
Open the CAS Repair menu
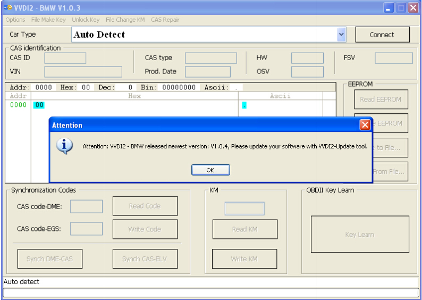click(165, 20)
